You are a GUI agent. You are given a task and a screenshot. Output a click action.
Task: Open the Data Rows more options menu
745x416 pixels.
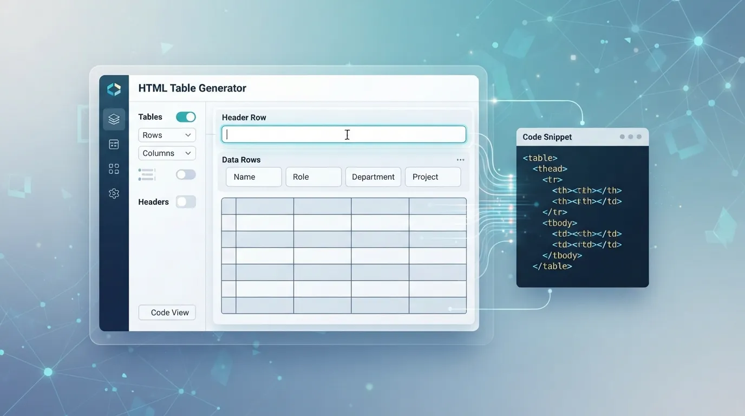460,160
